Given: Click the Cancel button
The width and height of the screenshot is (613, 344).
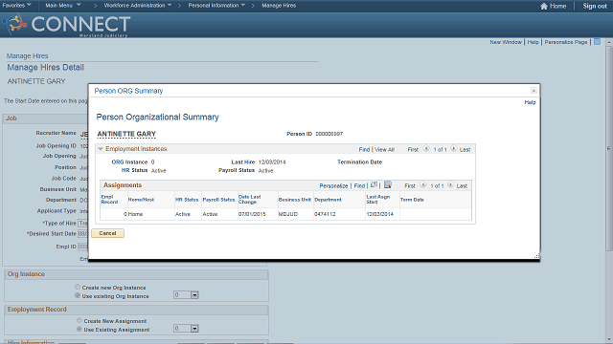Looking at the screenshot, I should pos(107,233).
